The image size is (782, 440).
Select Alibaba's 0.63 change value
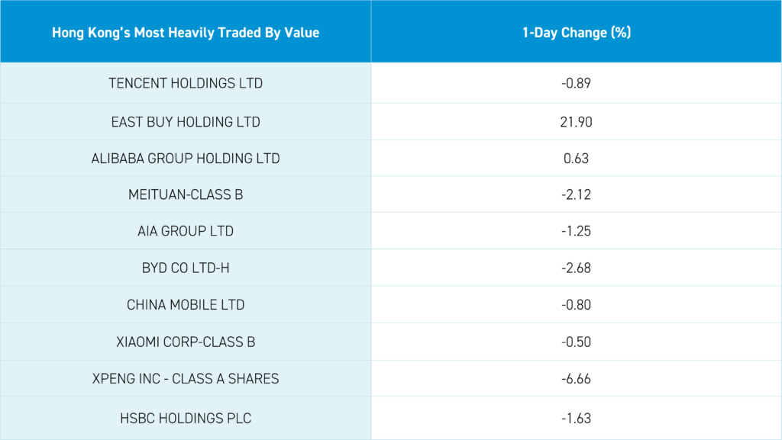click(x=576, y=159)
